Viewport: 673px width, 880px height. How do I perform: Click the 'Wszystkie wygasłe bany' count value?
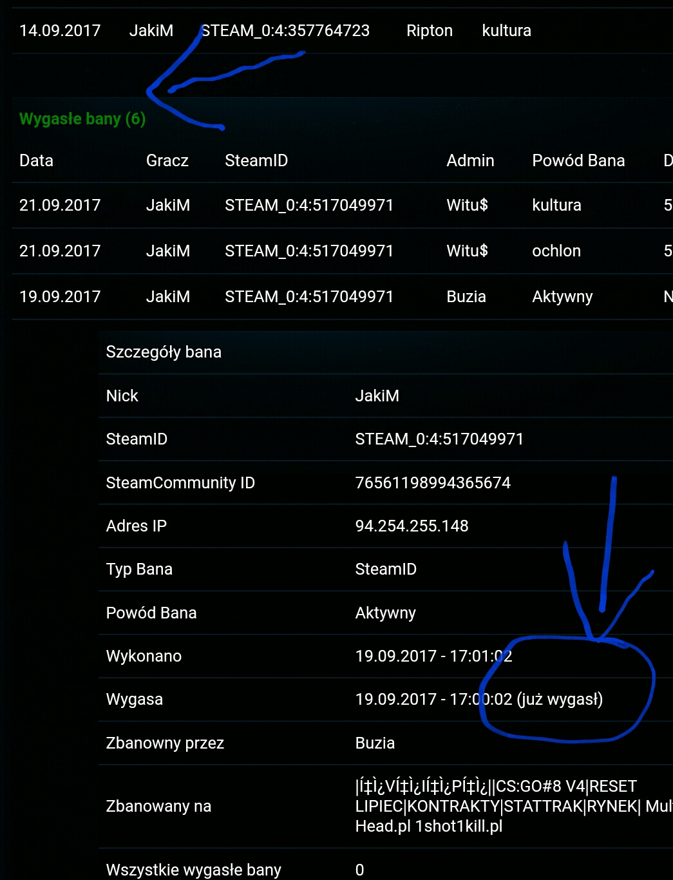(359, 870)
